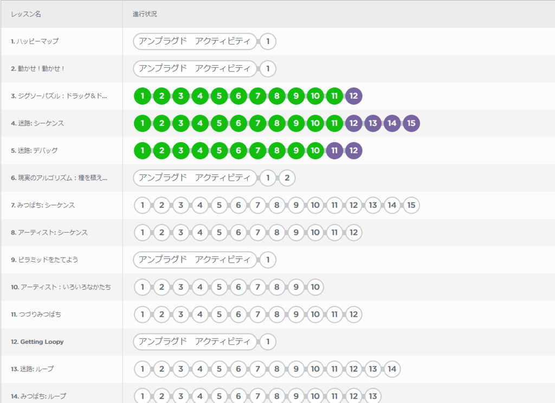
Task: Select lesson name 6. 現実のアルゴリズム
Action: pyautogui.click(x=59, y=178)
